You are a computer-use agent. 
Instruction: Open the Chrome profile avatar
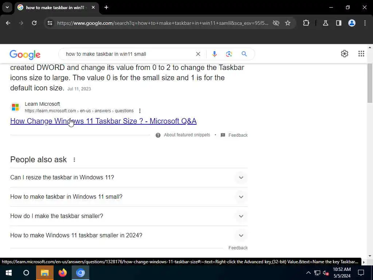pyautogui.click(x=352, y=23)
